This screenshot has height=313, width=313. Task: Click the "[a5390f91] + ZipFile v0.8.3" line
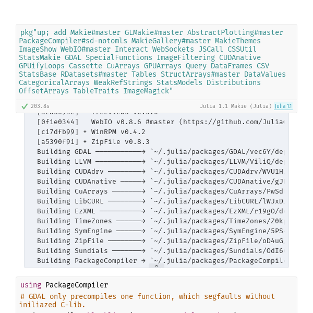[x=93, y=142]
